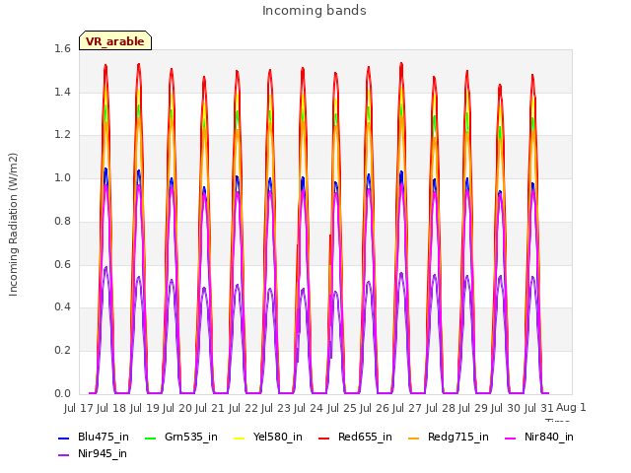Click the Jul 28 x-axis date label
This screenshot has height=473, width=631.
pos(441,409)
